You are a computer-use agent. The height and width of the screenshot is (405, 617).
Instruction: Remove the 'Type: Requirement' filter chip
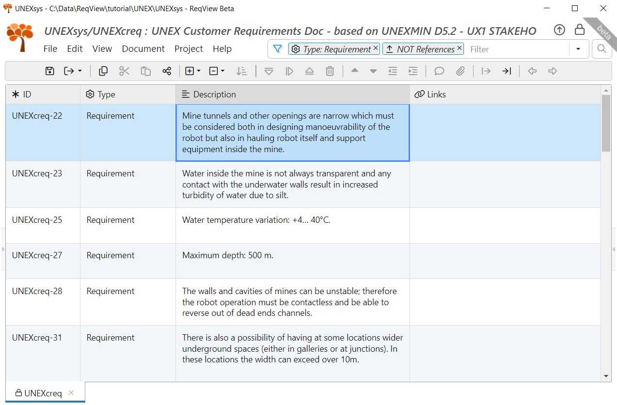click(x=376, y=48)
